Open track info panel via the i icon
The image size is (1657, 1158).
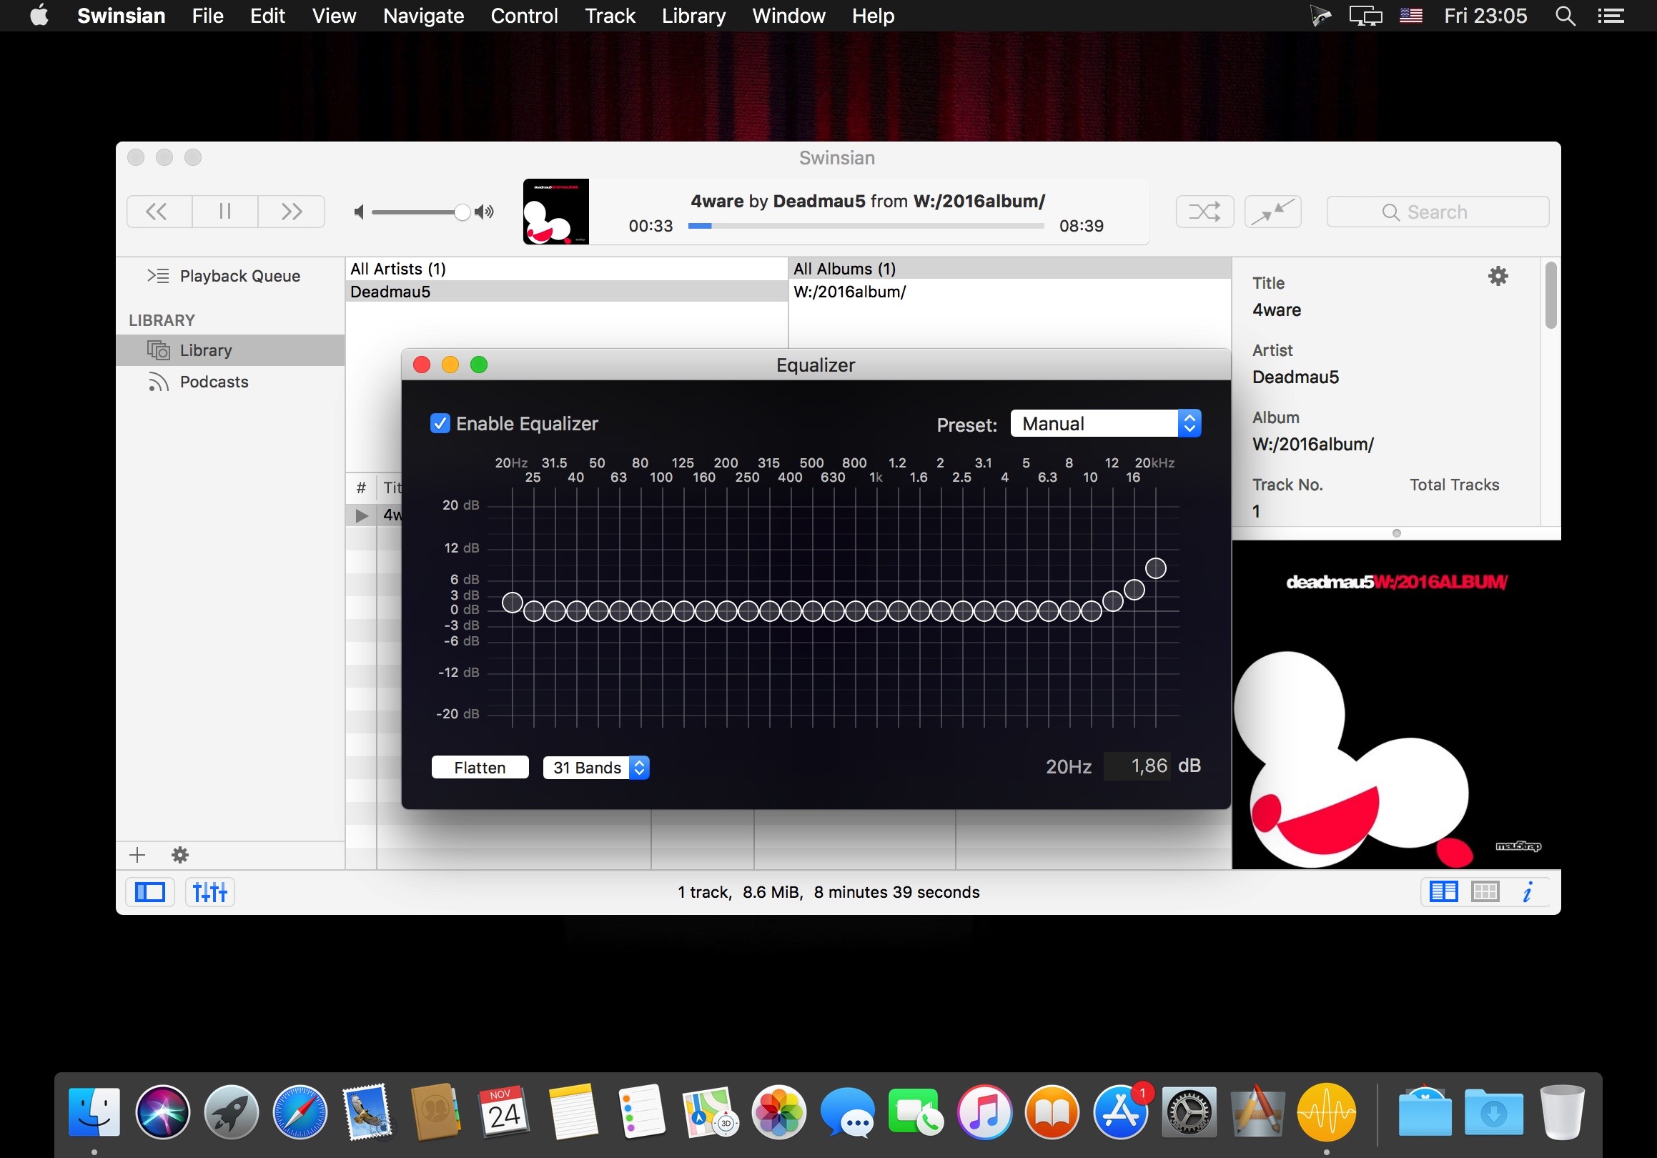pos(1525,892)
